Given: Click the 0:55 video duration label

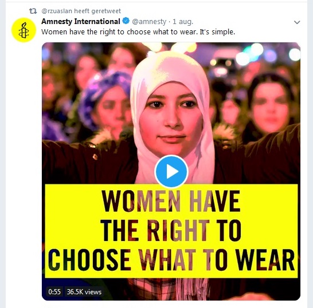Looking at the screenshot, I should pyautogui.click(x=54, y=292).
